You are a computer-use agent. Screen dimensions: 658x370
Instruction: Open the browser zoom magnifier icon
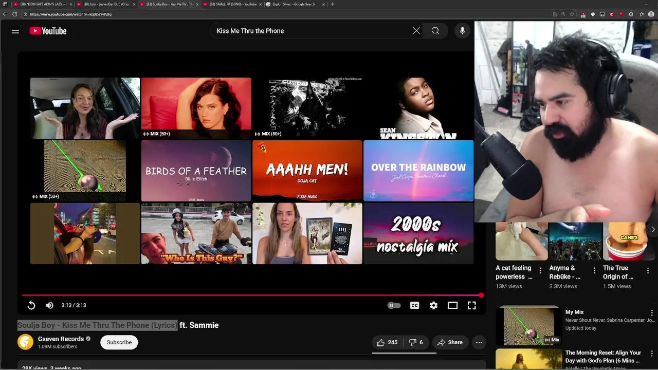pos(563,14)
